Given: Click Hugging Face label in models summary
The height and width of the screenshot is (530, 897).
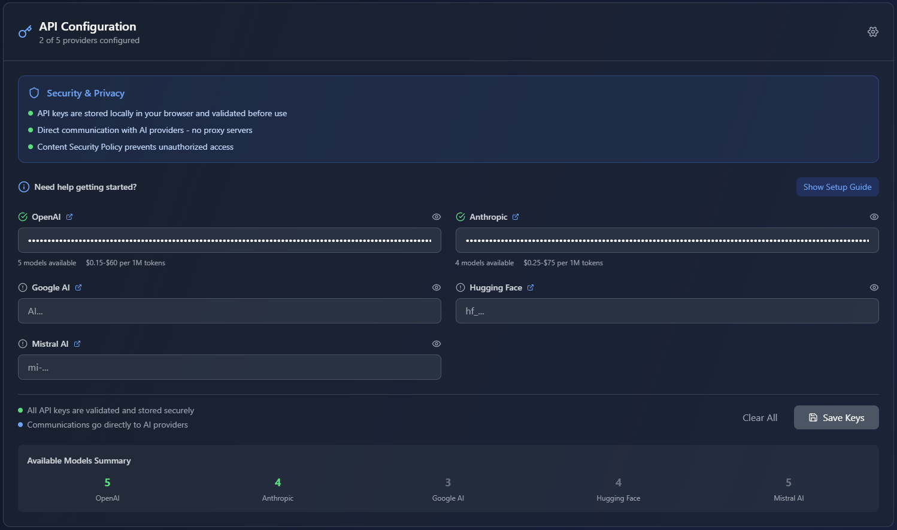Looking at the screenshot, I should pyautogui.click(x=619, y=498).
